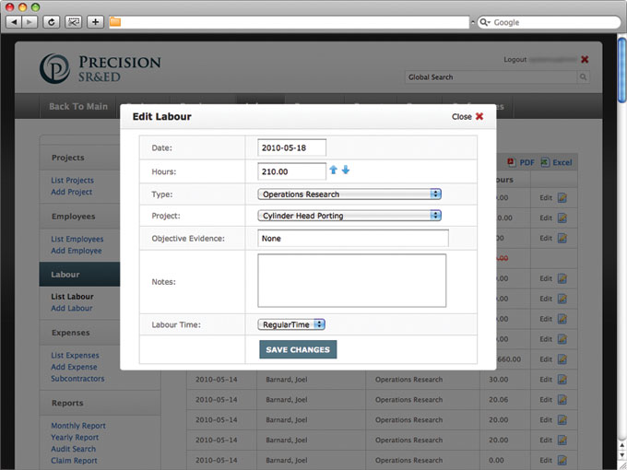This screenshot has width=627, height=470.
Task: Open the Add Project link
Action: click(72, 192)
